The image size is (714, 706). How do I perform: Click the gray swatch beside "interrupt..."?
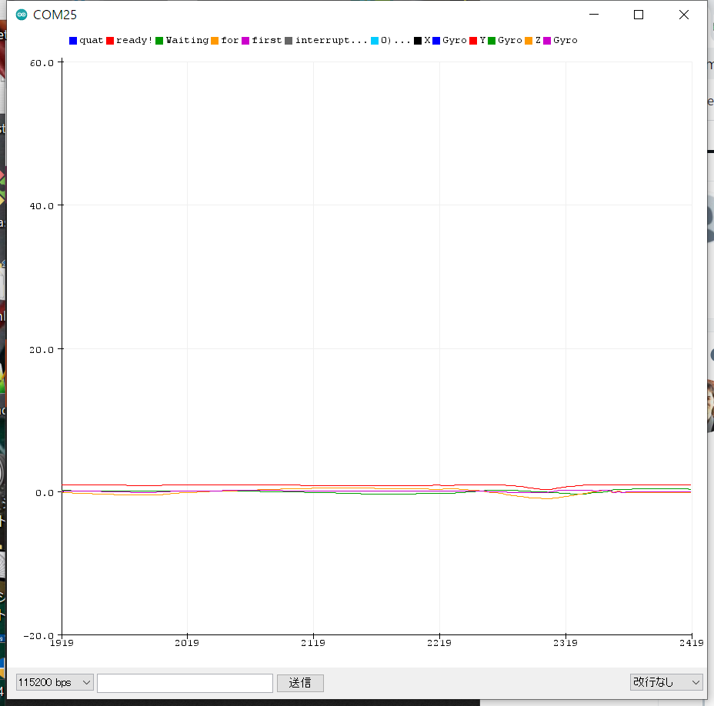click(x=289, y=40)
